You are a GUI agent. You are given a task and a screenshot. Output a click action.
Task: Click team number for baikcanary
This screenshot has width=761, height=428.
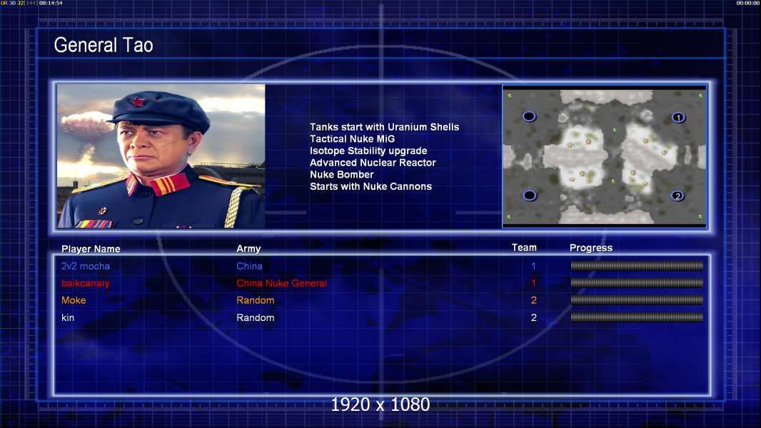tap(533, 283)
